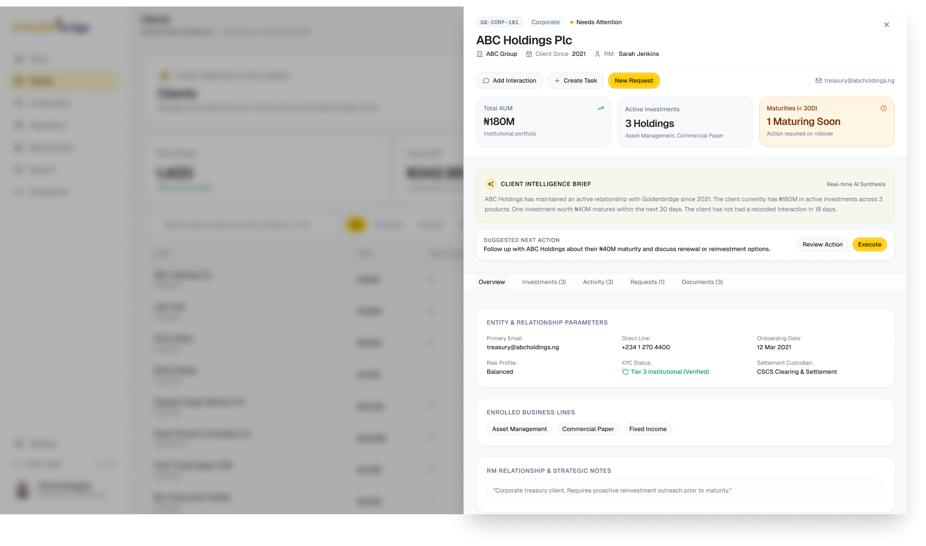Close the ABC Holdings client panel
Viewport: 926px width, 546px height.
[x=886, y=25]
